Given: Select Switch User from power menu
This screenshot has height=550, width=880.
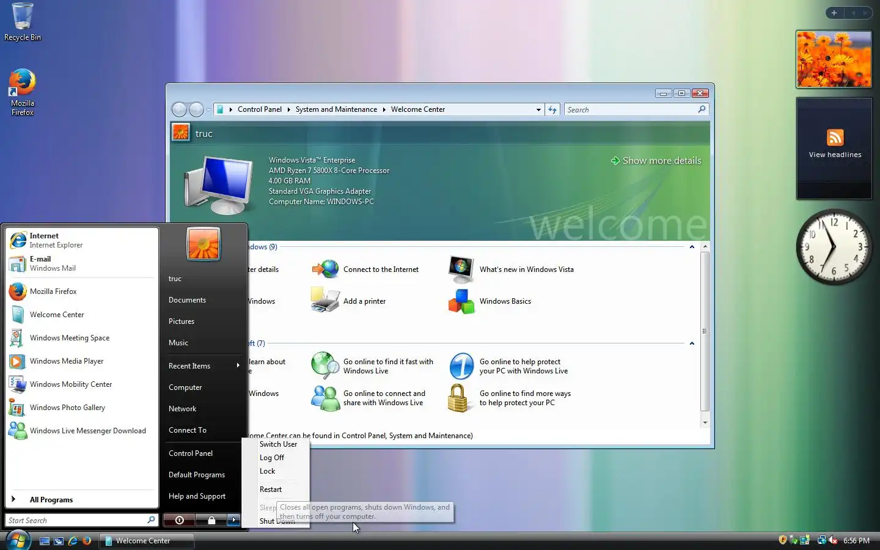Looking at the screenshot, I should coord(278,444).
